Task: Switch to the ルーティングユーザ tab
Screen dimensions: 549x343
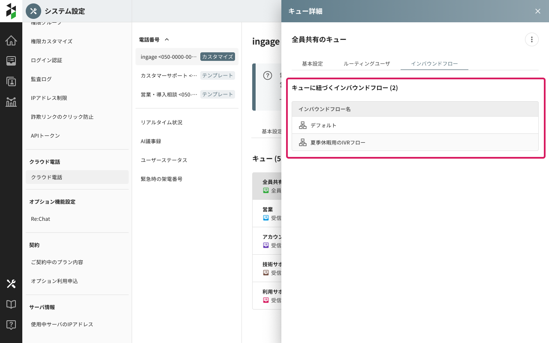Action: click(367, 63)
